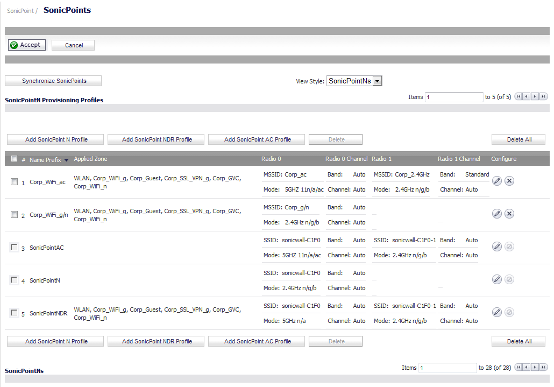
Task: Delete the Corp_WiFi_ac profile using X icon
Action: 509,181
